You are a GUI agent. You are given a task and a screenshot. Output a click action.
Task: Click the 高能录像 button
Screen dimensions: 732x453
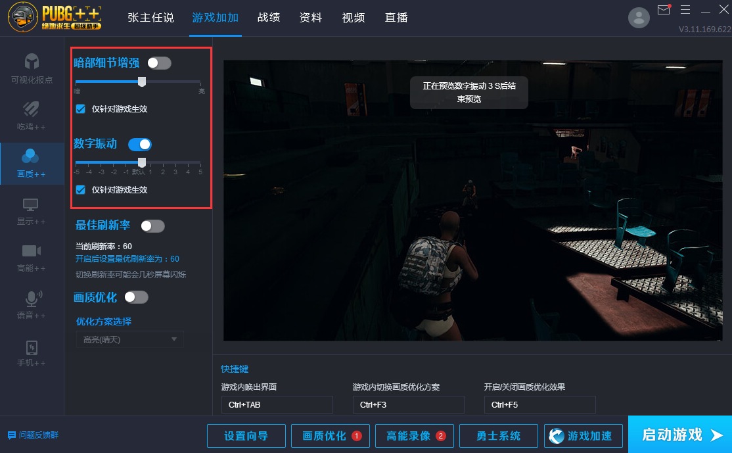[415, 436]
